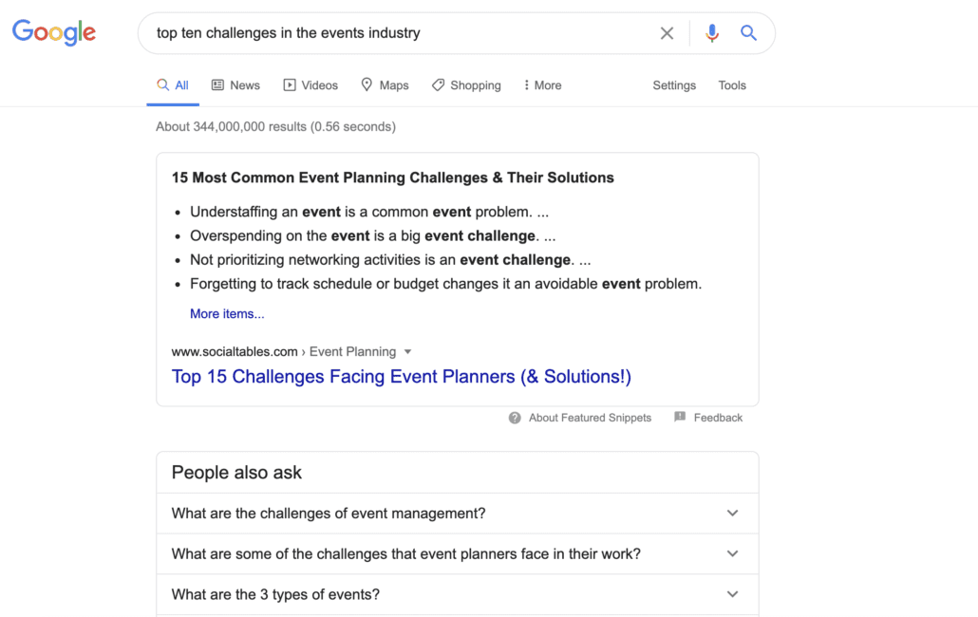Expand 'What are the 3 types of events?'
This screenshot has width=978, height=617.
pyautogui.click(x=457, y=594)
